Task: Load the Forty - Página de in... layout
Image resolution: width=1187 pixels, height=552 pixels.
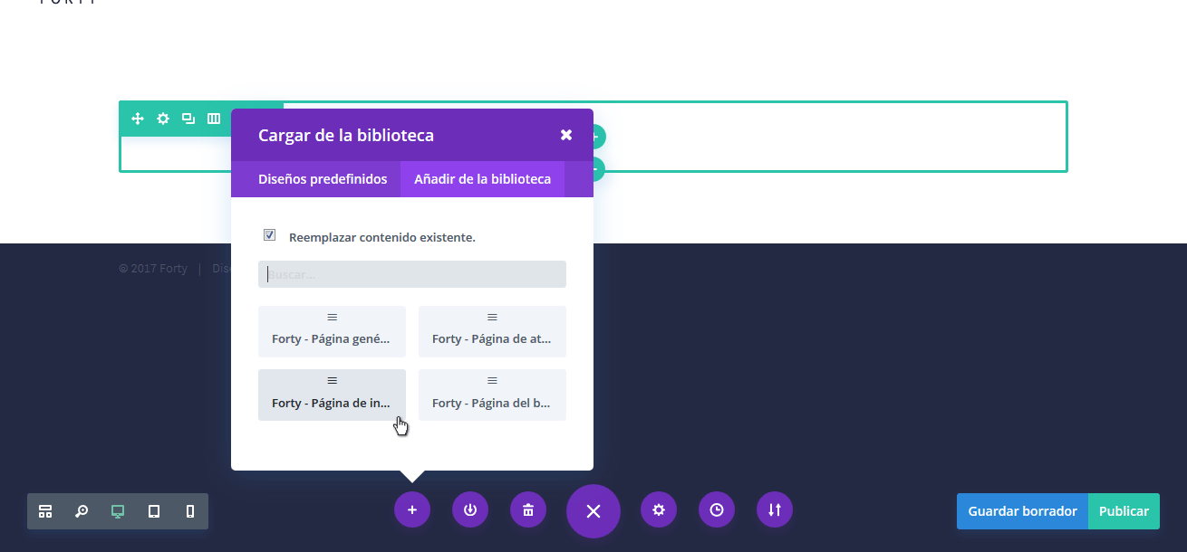Action: click(332, 395)
